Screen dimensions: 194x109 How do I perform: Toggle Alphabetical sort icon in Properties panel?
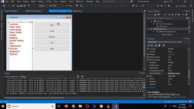point(152,46)
